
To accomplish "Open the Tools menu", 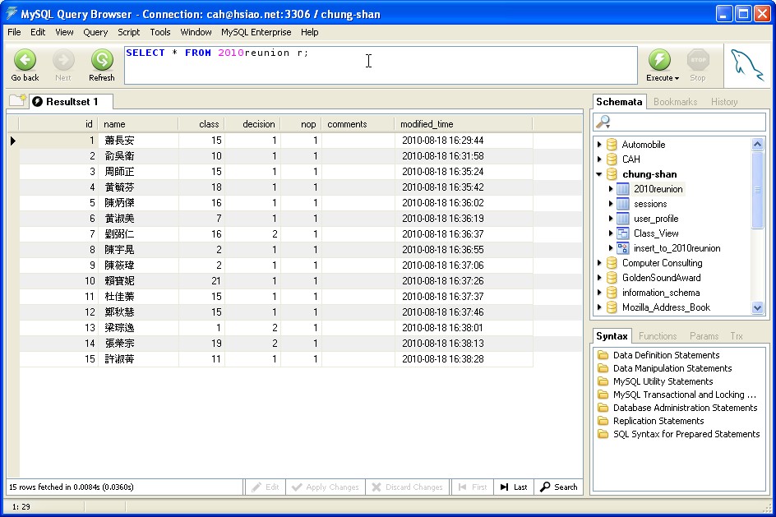I will pyautogui.click(x=159, y=32).
